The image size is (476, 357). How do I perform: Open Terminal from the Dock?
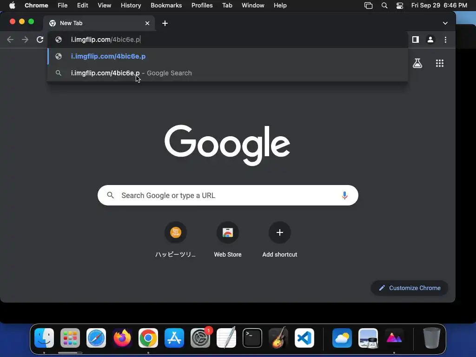pos(252,338)
